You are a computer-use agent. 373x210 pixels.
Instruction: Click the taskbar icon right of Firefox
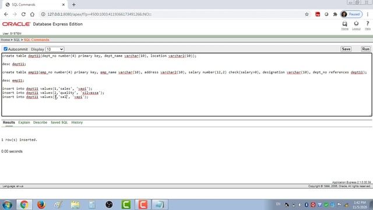(58, 205)
